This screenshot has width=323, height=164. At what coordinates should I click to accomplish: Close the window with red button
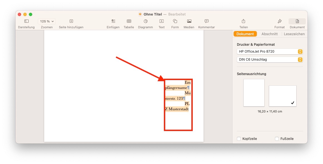click(x=19, y=14)
